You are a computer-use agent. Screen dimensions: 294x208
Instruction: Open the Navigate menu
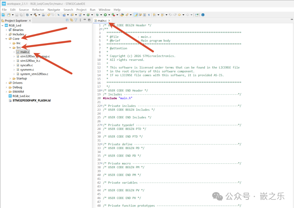pos(54,10)
